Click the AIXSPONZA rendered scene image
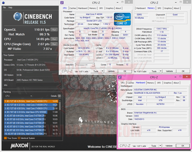The height and width of the screenshot is (152, 192). pos(91,105)
